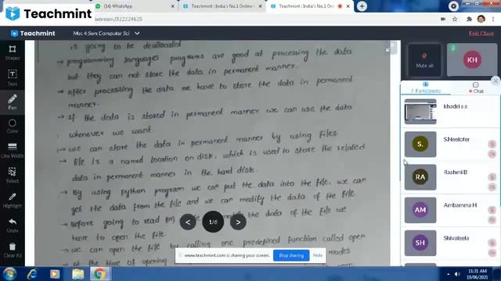501x281 pixels.
Task: Show hidden tray icons arrow
Action: [448, 274]
